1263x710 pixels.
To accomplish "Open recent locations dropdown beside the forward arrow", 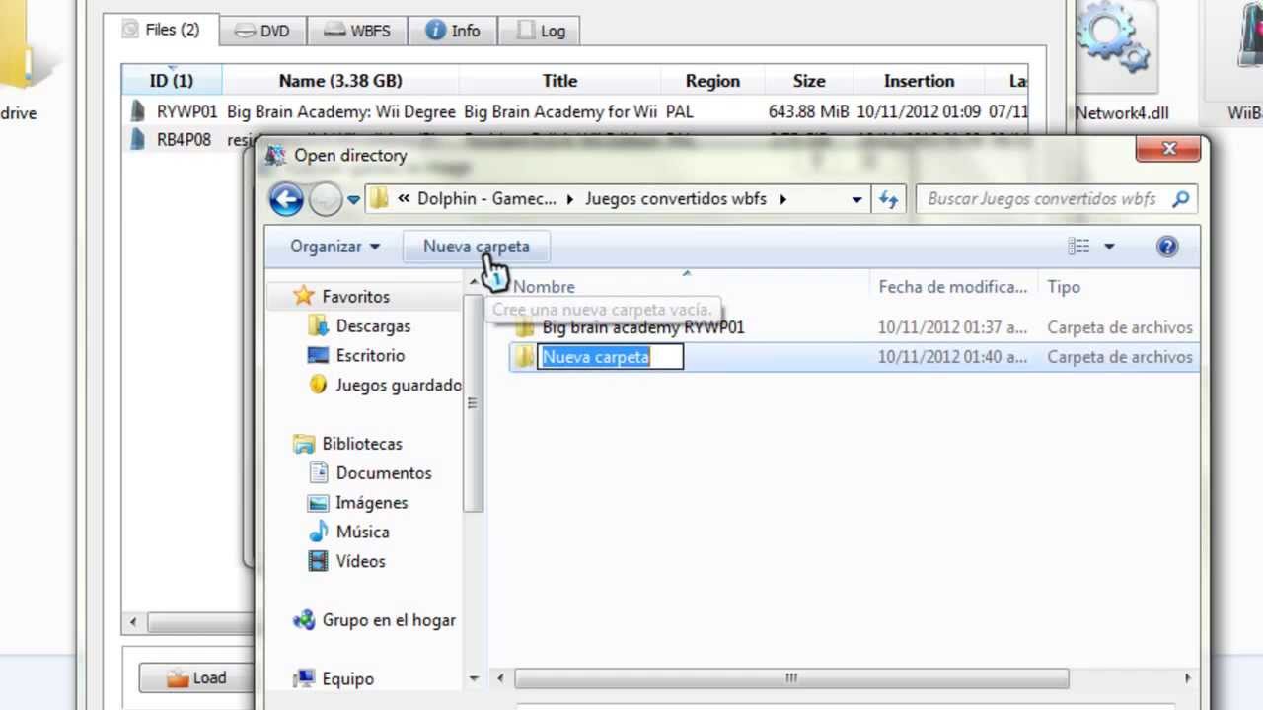I will 353,199.
